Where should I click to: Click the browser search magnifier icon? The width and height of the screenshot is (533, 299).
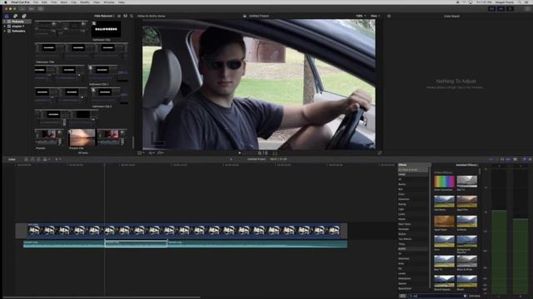tap(132, 16)
